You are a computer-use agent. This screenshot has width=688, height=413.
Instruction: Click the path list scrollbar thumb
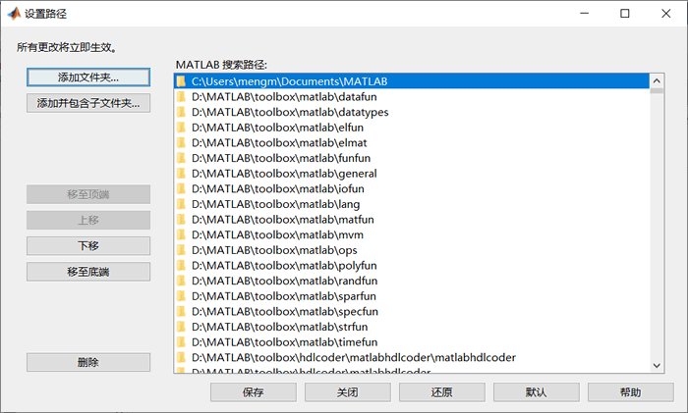(x=657, y=90)
